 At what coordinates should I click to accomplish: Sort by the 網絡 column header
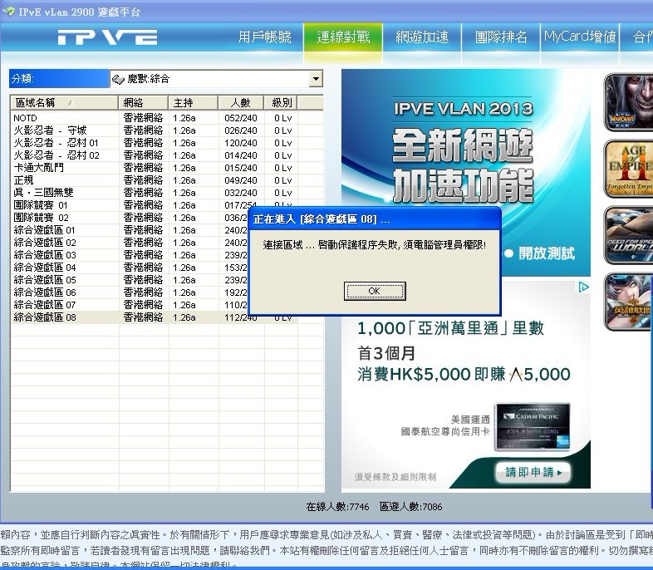(143, 102)
